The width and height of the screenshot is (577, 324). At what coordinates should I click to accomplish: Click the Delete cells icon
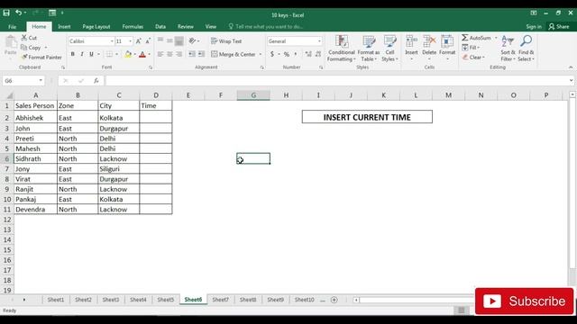pos(429,42)
